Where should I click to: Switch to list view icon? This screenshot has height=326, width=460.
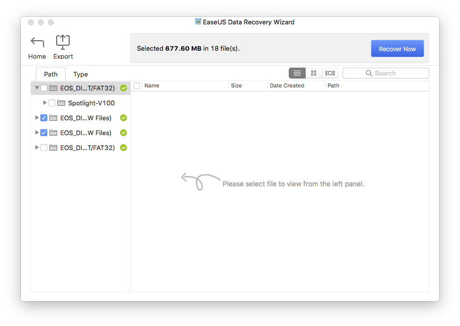pos(297,73)
